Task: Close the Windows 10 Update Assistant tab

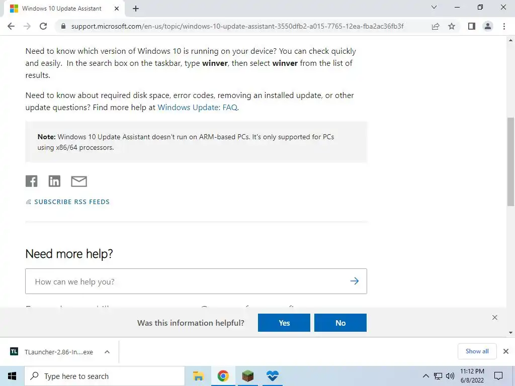Action: (117, 9)
